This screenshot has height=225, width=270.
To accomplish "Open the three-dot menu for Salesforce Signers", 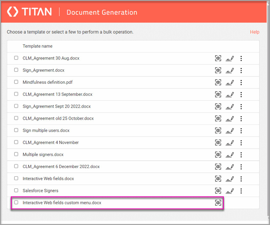I will coord(241,191).
